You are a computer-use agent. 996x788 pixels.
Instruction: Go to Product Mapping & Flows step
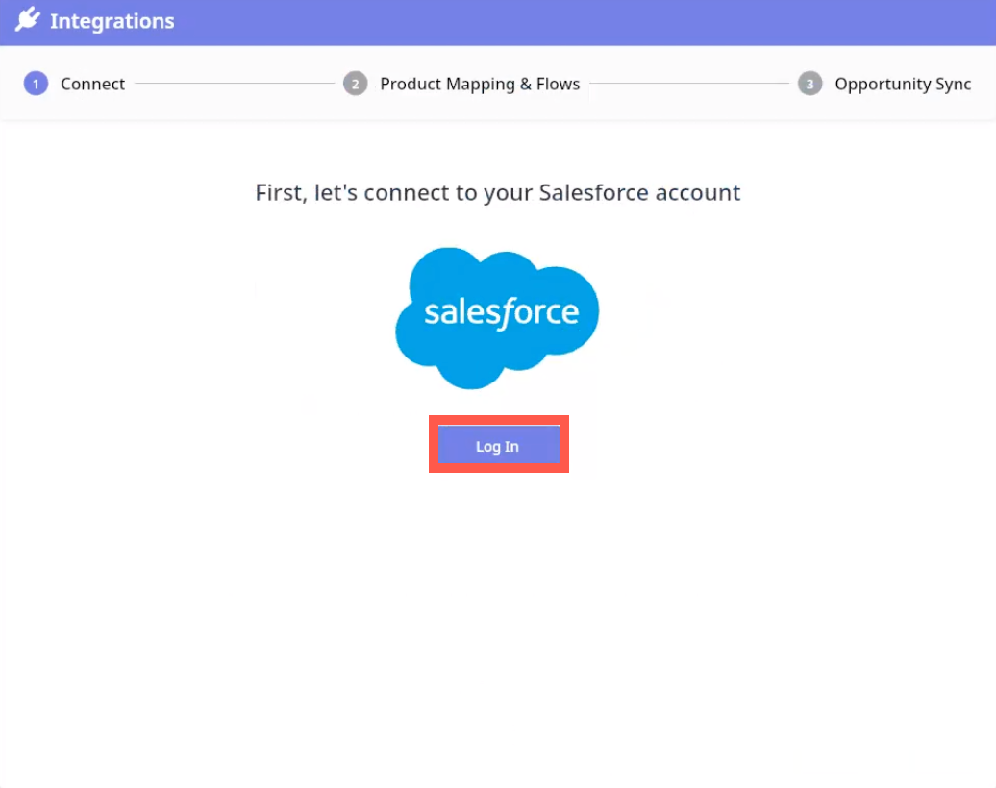pyautogui.click(x=480, y=84)
